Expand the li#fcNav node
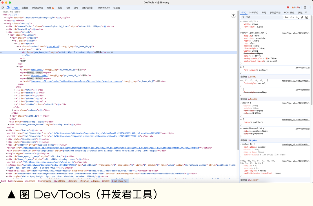 point(15,90)
